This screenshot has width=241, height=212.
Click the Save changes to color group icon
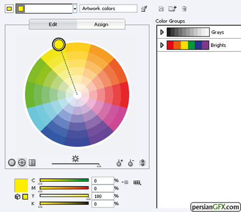161,9
